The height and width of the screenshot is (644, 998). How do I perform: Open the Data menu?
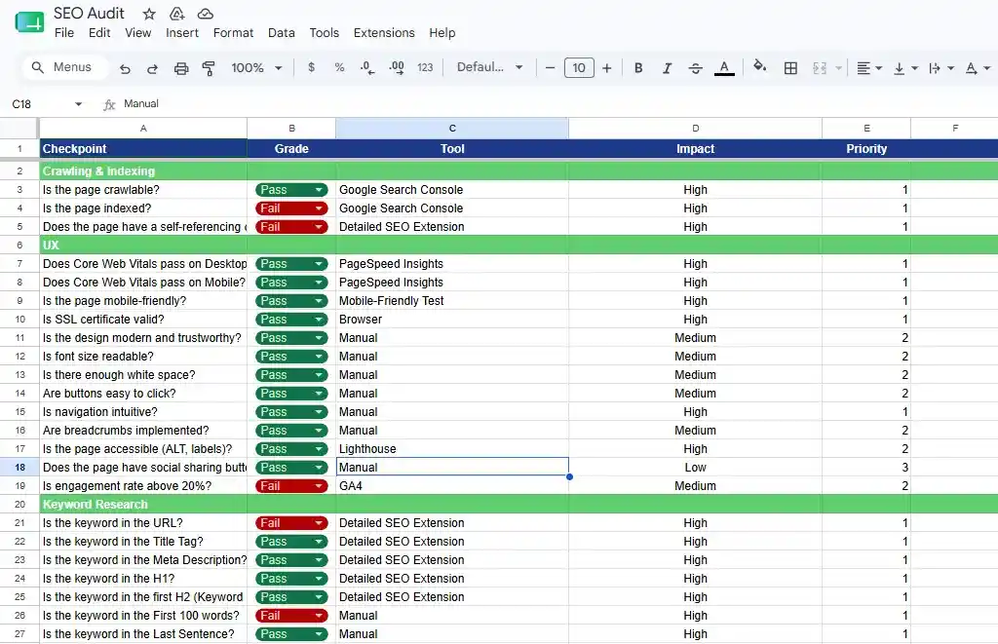(x=282, y=32)
